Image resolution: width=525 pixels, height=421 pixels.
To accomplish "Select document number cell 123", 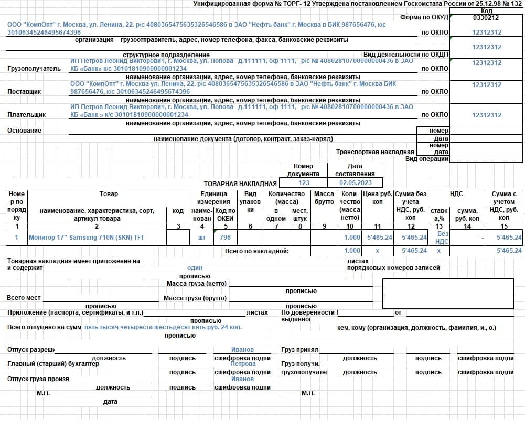I will [x=304, y=183].
